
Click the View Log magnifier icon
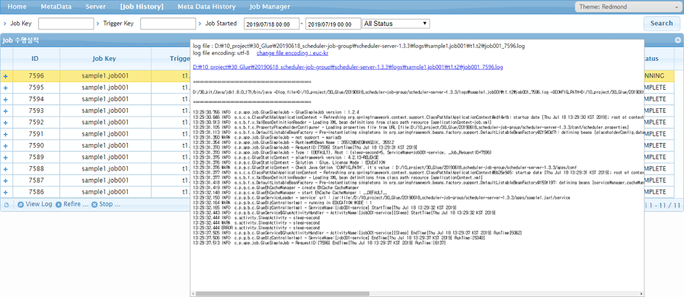[x=21, y=204]
